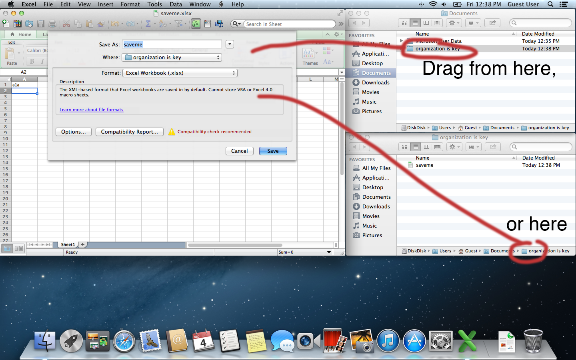Viewport: 576px width, 360px height.
Task: Open Learn more about file formats link
Action: coord(91,110)
